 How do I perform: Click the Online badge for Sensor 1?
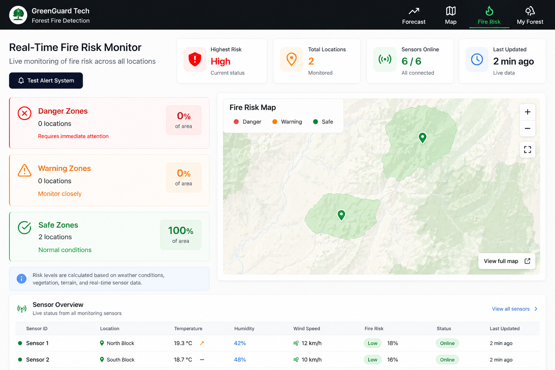pos(447,343)
